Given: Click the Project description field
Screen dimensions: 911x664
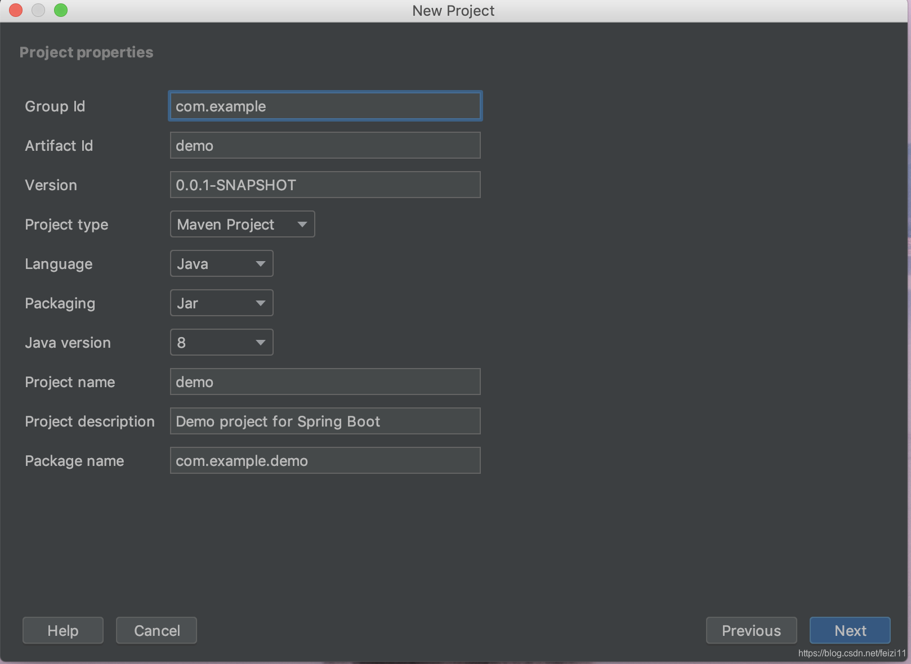Looking at the screenshot, I should pos(325,421).
